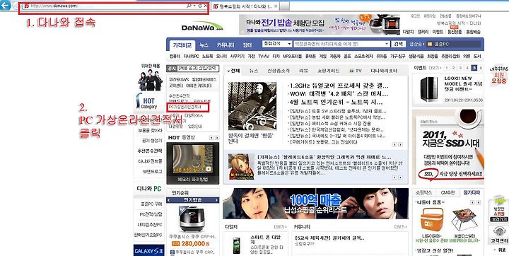Click event page number 1
The width and height of the screenshot is (509, 256).
[x=447, y=68]
